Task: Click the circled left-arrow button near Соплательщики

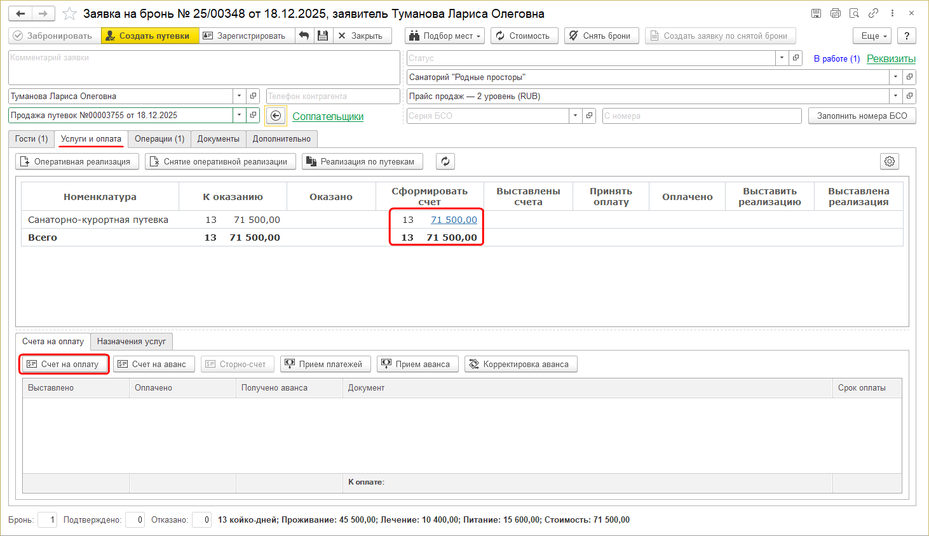Action: pyautogui.click(x=276, y=116)
